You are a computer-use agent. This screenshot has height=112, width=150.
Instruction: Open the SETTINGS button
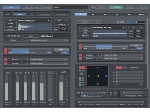143,7
